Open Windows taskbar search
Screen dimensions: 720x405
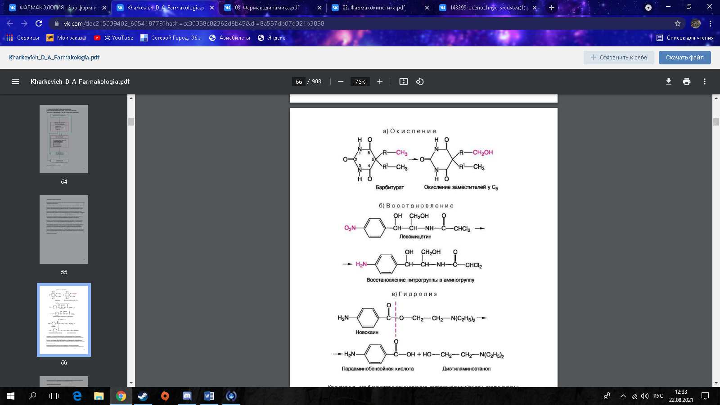click(32, 396)
